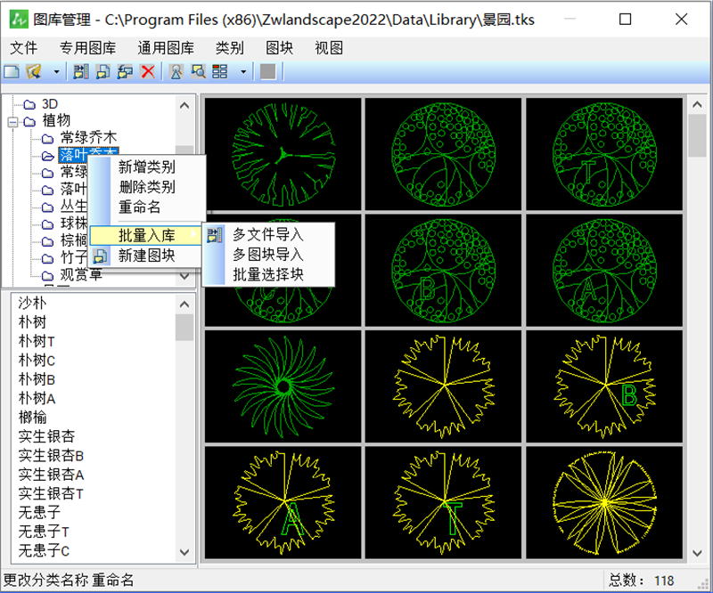Select 无患子T in block list
The width and height of the screenshot is (713, 593).
coord(44,532)
